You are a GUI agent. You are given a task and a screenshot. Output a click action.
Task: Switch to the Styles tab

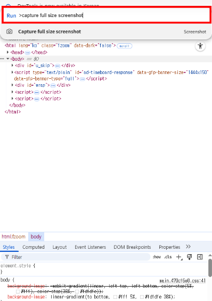(x=9, y=247)
